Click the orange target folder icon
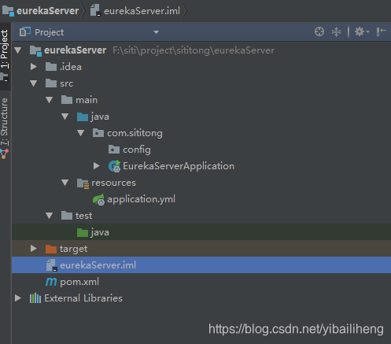This screenshot has height=344, width=391. 51,249
